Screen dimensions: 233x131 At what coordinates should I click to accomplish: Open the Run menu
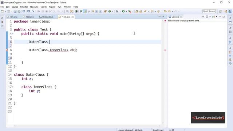59,7
